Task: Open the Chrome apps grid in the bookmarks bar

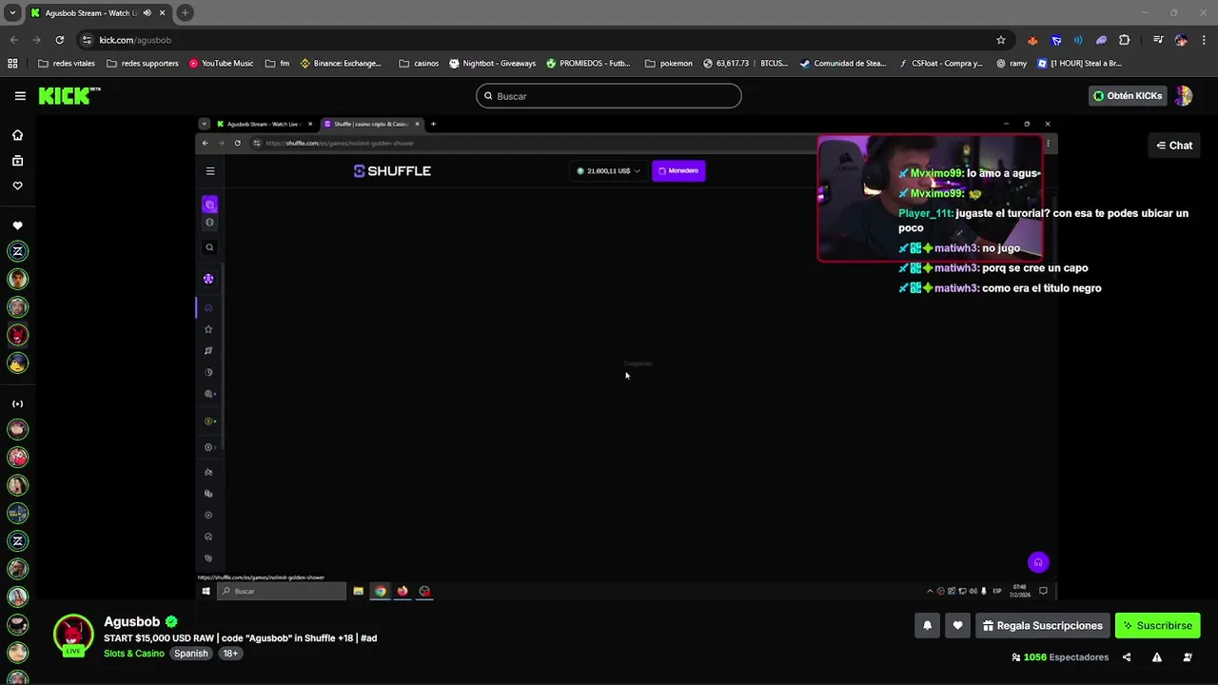Action: (12, 64)
